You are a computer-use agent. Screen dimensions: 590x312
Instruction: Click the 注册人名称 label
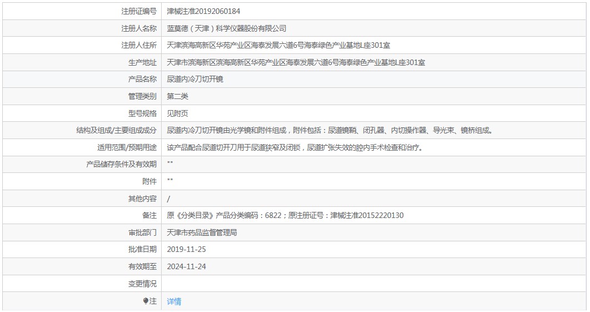[x=139, y=28]
